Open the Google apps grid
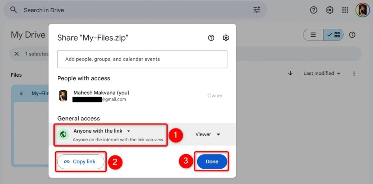This screenshot has height=184, width=373. pos(345,10)
